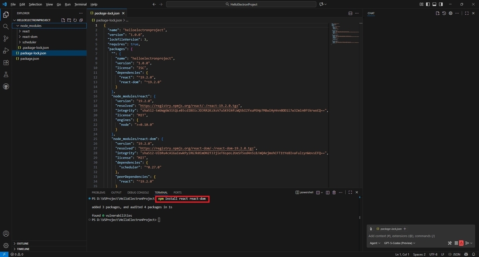Click the Kill Terminal trash icon
The height and width of the screenshot is (257, 479).
point(334,192)
